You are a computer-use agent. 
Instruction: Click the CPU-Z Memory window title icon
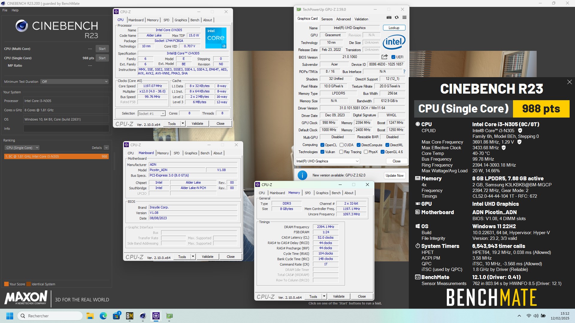(257, 185)
